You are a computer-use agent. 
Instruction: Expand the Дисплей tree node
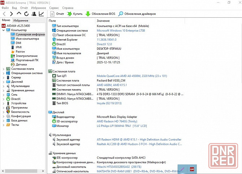[3, 82]
